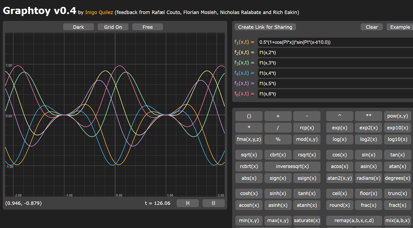Image resolution: width=413 pixels, height=228 pixels.
Task: Insert the ^ power operator
Action: click(340, 116)
